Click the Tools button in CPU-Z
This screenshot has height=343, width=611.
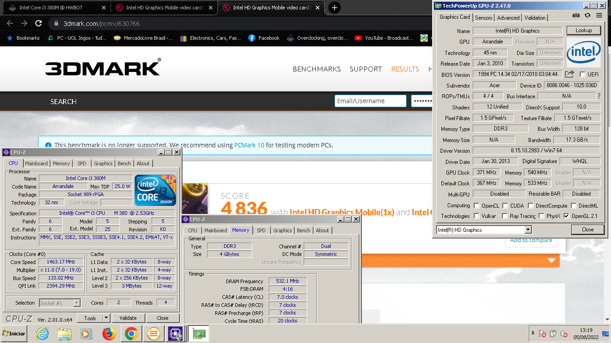click(x=90, y=318)
